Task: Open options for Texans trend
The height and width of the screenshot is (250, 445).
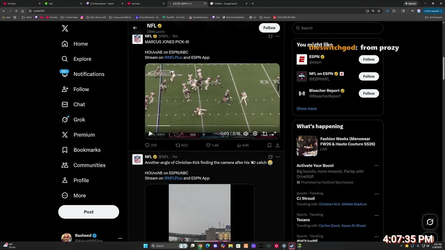Action: (x=377, y=215)
